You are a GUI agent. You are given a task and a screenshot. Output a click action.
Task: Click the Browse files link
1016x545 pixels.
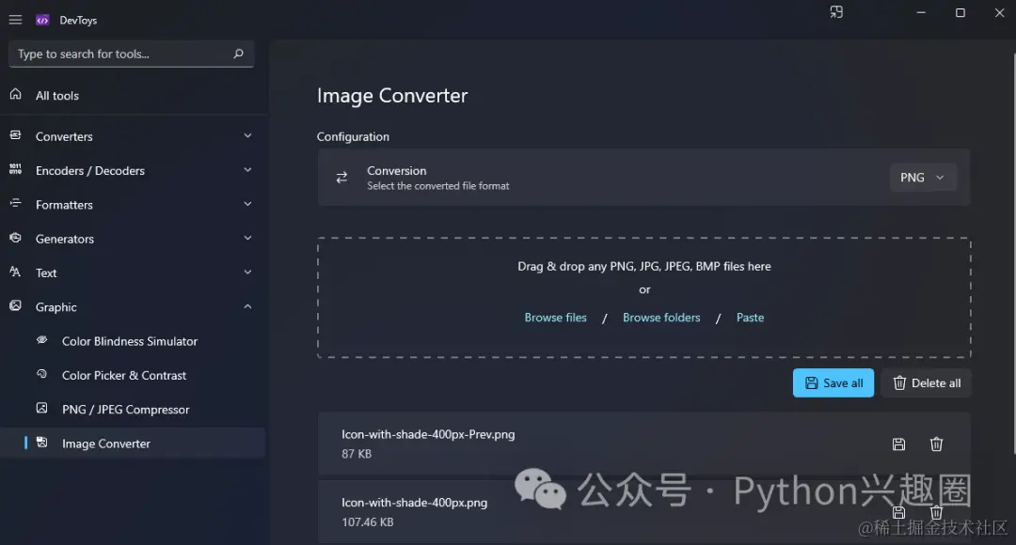point(555,318)
